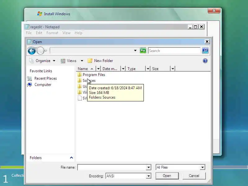Open the Date modified filter arrow
Viewport: 248px width, 186px height.
coord(123,69)
